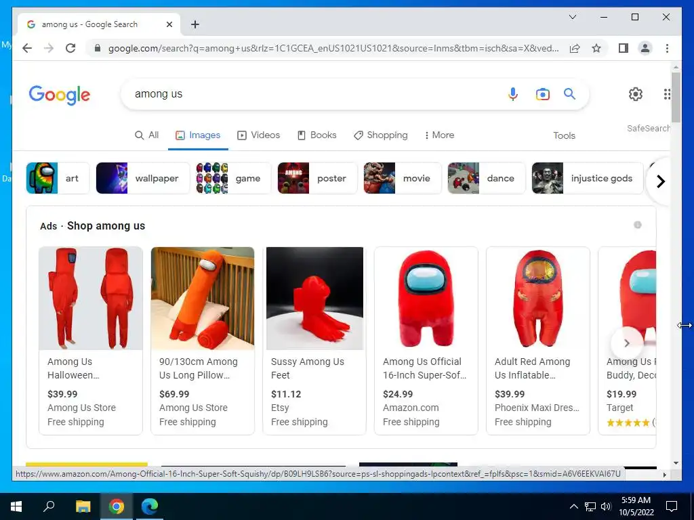
Task: Click the Chrome taskbar icon
Action: [117, 506]
